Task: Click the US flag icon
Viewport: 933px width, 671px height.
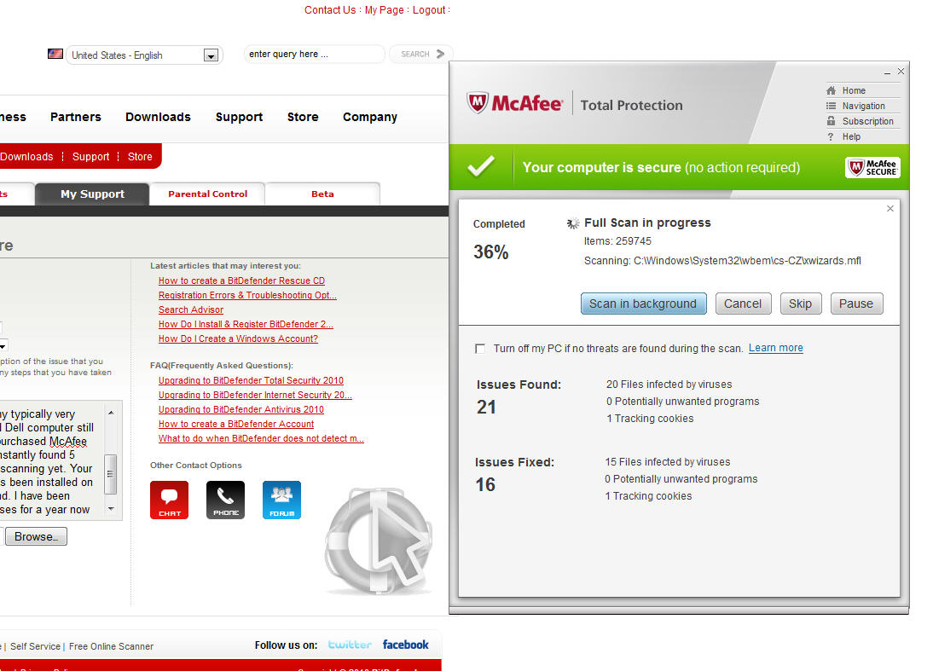Action: pyautogui.click(x=55, y=54)
